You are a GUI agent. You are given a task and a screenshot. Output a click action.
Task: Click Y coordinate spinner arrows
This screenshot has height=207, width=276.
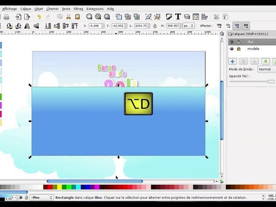126,26
